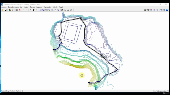170x95 pixels.
Task: Click the file path at status bar right
Action: click(161, 91)
